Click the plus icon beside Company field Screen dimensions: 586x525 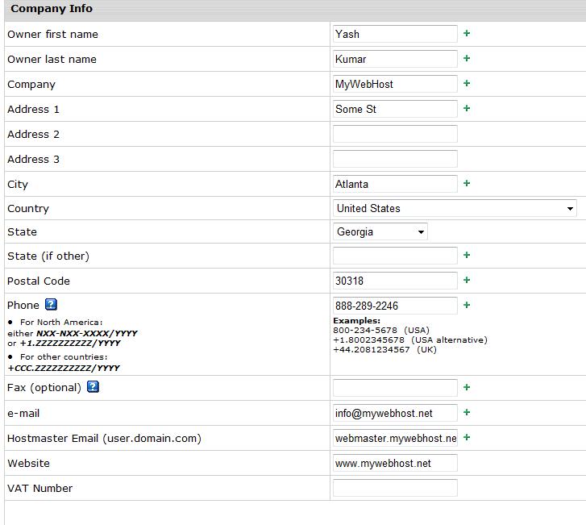pyautogui.click(x=467, y=83)
